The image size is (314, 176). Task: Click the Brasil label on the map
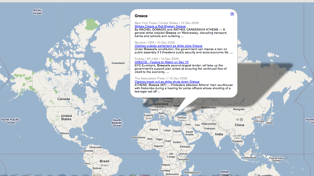pos(104,161)
